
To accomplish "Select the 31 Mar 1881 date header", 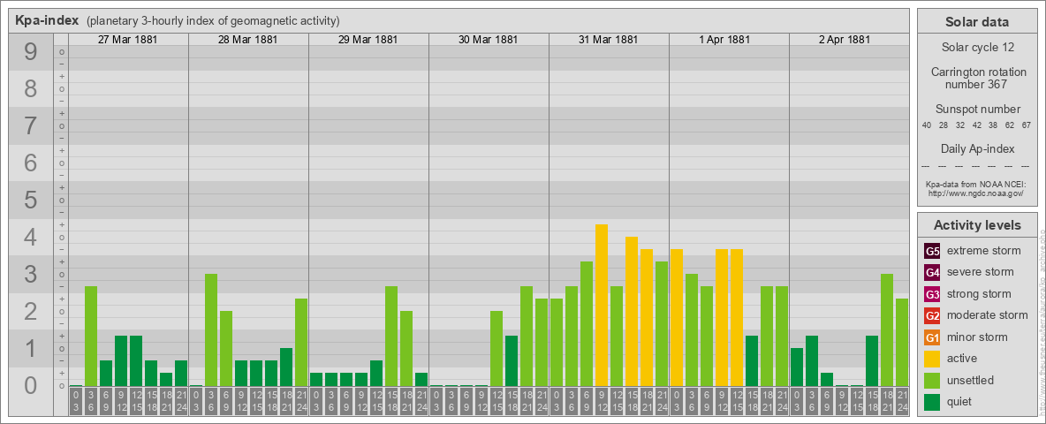I will click(609, 40).
